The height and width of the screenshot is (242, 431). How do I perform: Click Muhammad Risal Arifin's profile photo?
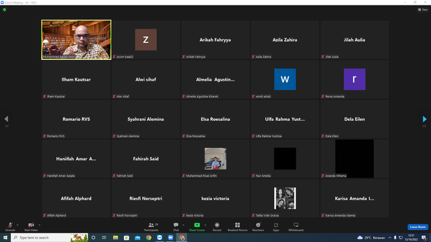pos(215,159)
